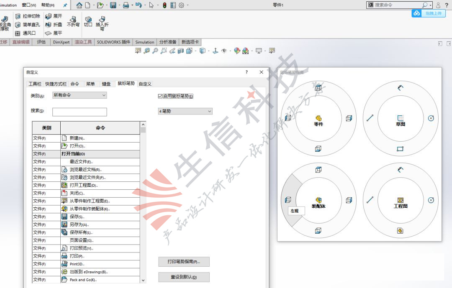
Task: Click the Print icon in the top toolbar
Action: pos(126,5)
